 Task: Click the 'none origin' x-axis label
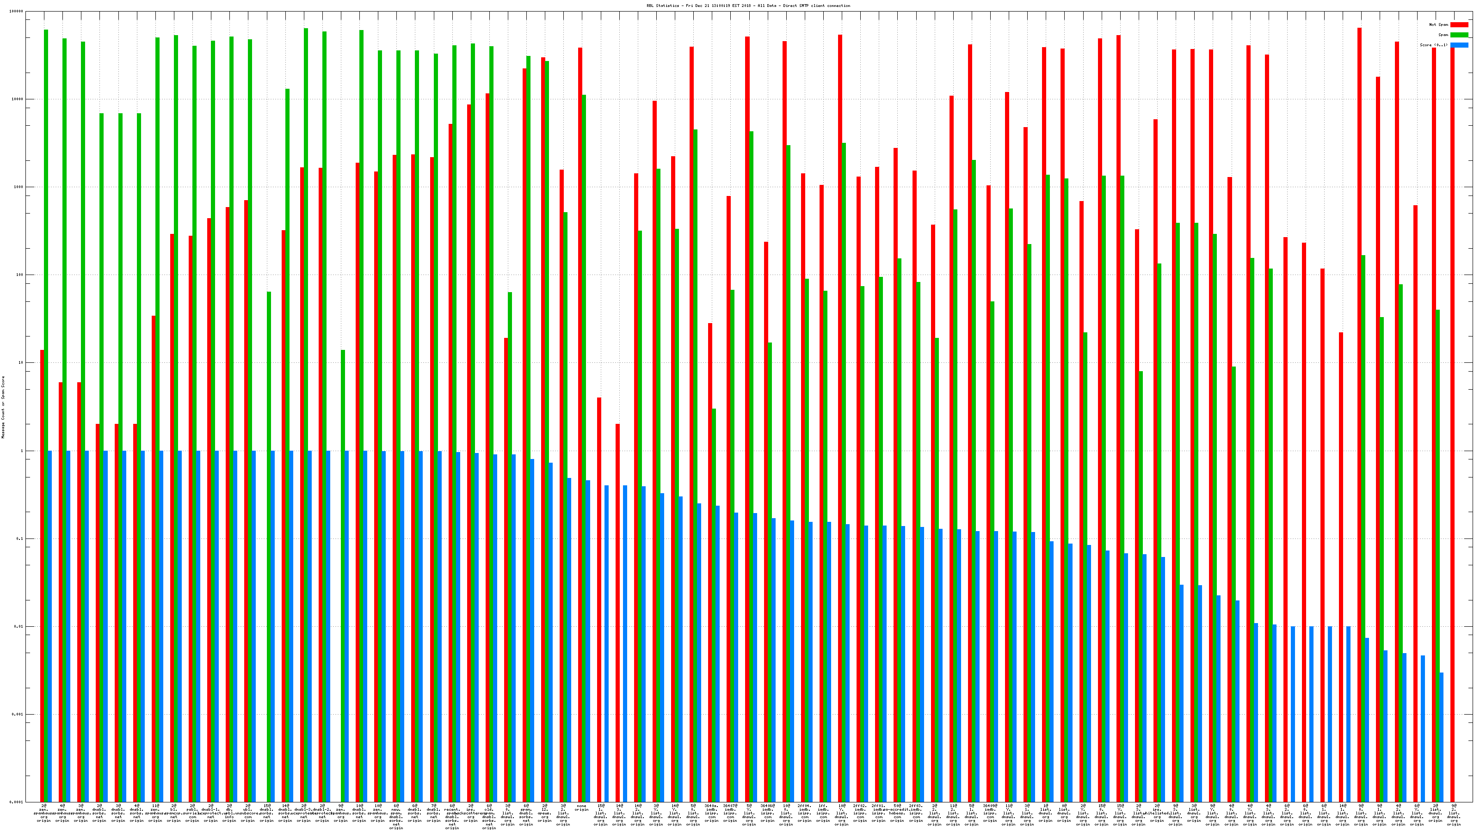581,808
